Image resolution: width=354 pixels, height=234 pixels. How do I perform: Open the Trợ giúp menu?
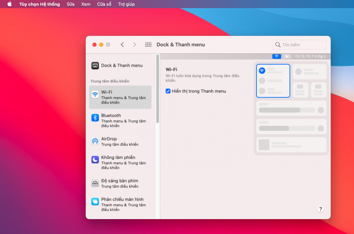(x=127, y=4)
